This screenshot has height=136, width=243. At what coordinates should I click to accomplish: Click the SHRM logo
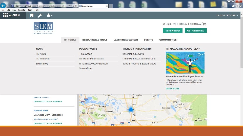pyautogui.click(x=43, y=28)
